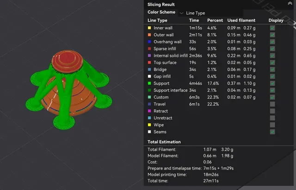Click the bright green Support swatch
296x190 pixels.
pos(149,83)
